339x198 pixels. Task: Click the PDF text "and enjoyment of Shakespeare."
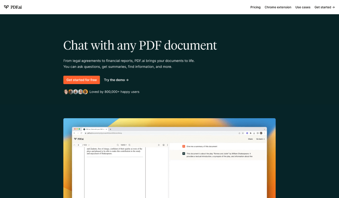(99, 154)
